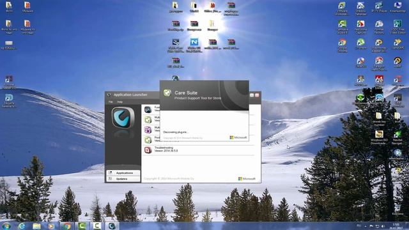Close the Application Launcher window
Viewport: 409px width, 230px height.
[257, 95]
